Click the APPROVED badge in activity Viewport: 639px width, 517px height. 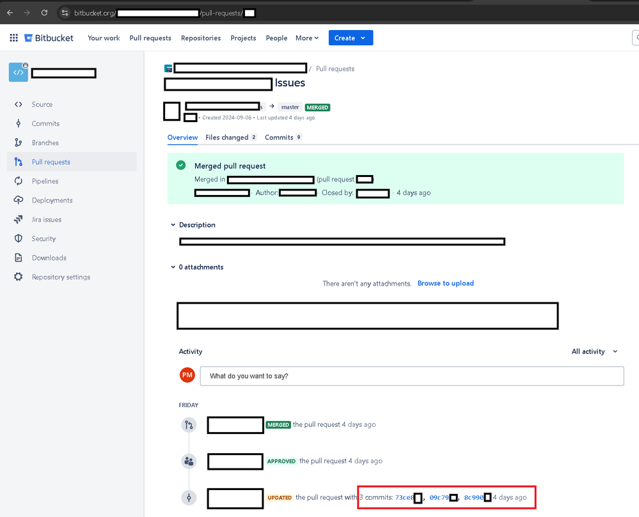(x=281, y=461)
